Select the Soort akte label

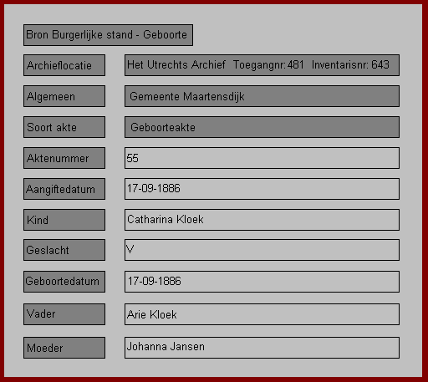tap(64, 127)
